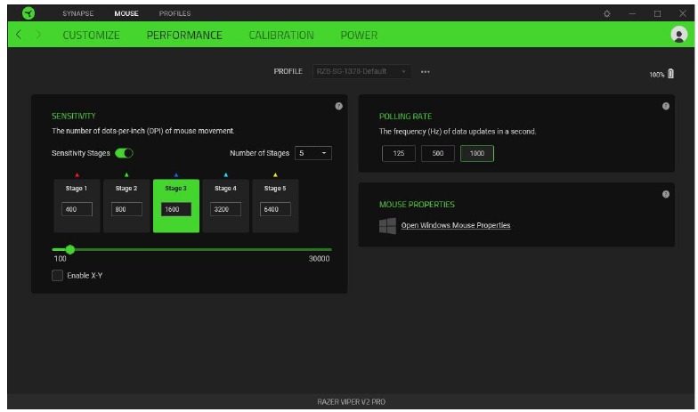Expand Number of Stages dropdown
698x412 pixels.
(313, 153)
